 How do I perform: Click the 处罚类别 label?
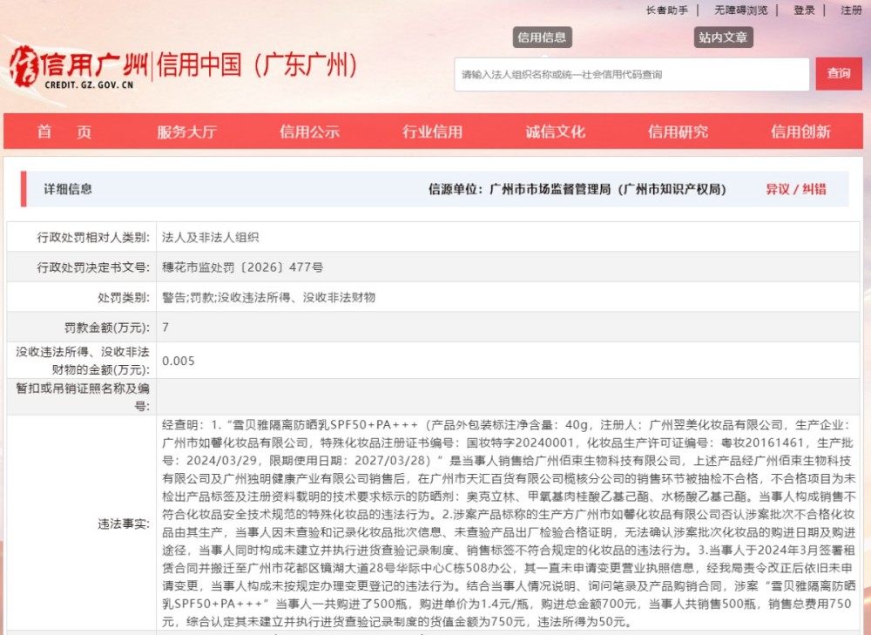tap(124, 298)
